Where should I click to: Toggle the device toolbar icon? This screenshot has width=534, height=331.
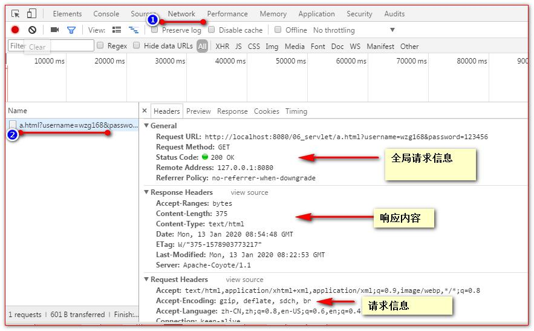pyautogui.click(x=31, y=14)
